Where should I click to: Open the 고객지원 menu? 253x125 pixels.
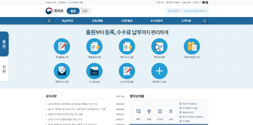186,21
